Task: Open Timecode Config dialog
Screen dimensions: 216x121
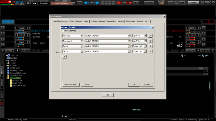Action: tap(71, 84)
